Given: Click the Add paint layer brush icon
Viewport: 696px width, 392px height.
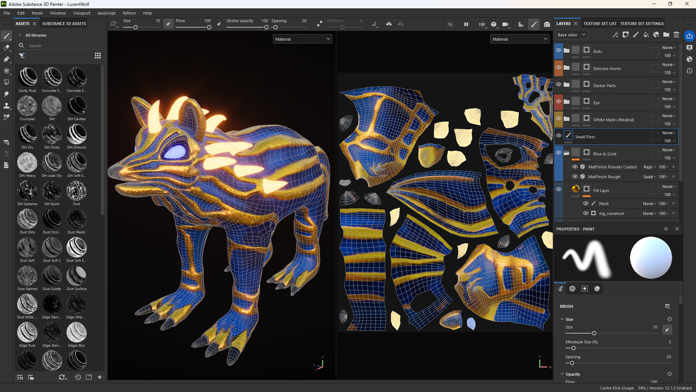Looking at the screenshot, I should tap(636, 35).
